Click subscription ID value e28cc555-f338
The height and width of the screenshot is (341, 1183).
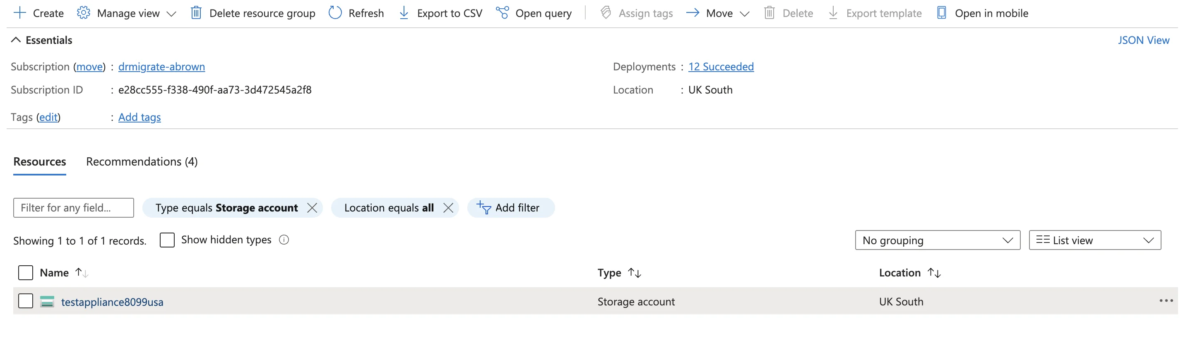click(215, 90)
